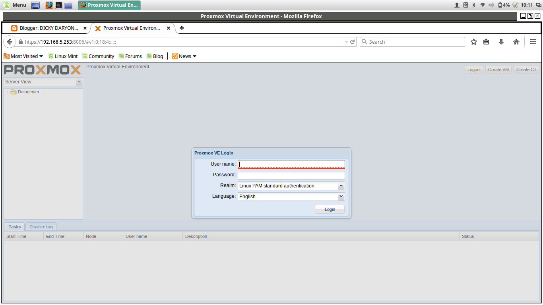Open the Realm dropdown
Screen dimensions: 543x305
pyautogui.click(x=341, y=186)
